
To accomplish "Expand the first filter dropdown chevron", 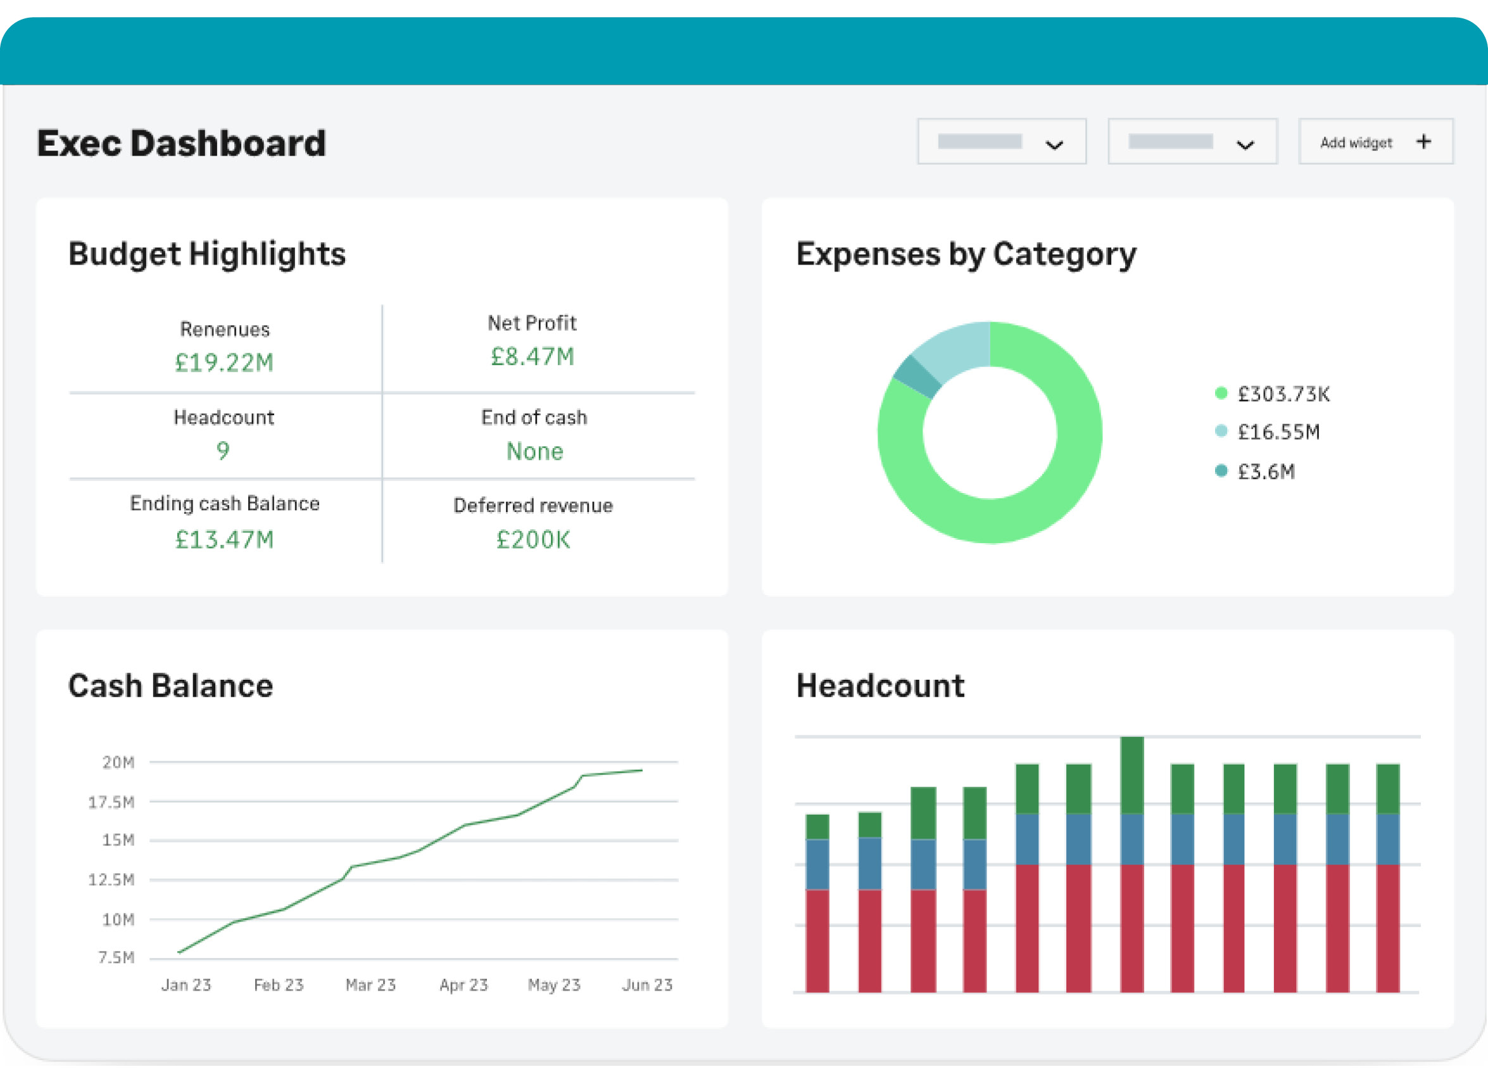I will [x=1054, y=145].
